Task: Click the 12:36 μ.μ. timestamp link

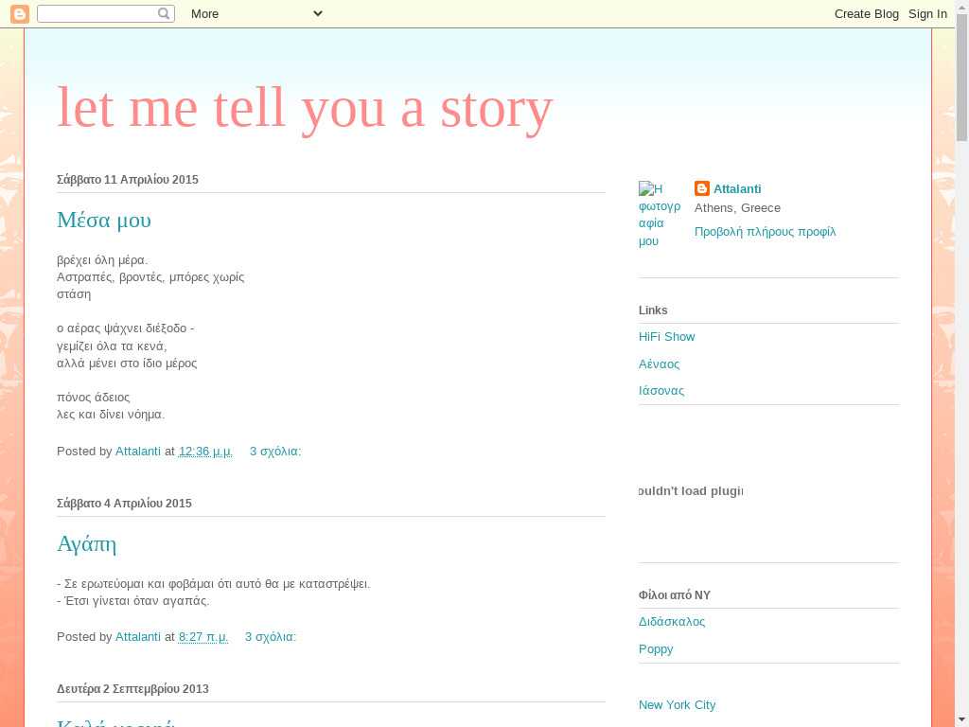Action: click(205, 452)
